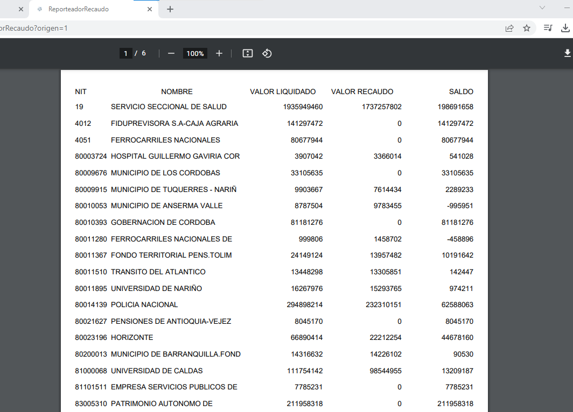This screenshot has height=412, width=573.
Task: Switch to the ReporteadorRecaudo tab
Action: [86, 9]
